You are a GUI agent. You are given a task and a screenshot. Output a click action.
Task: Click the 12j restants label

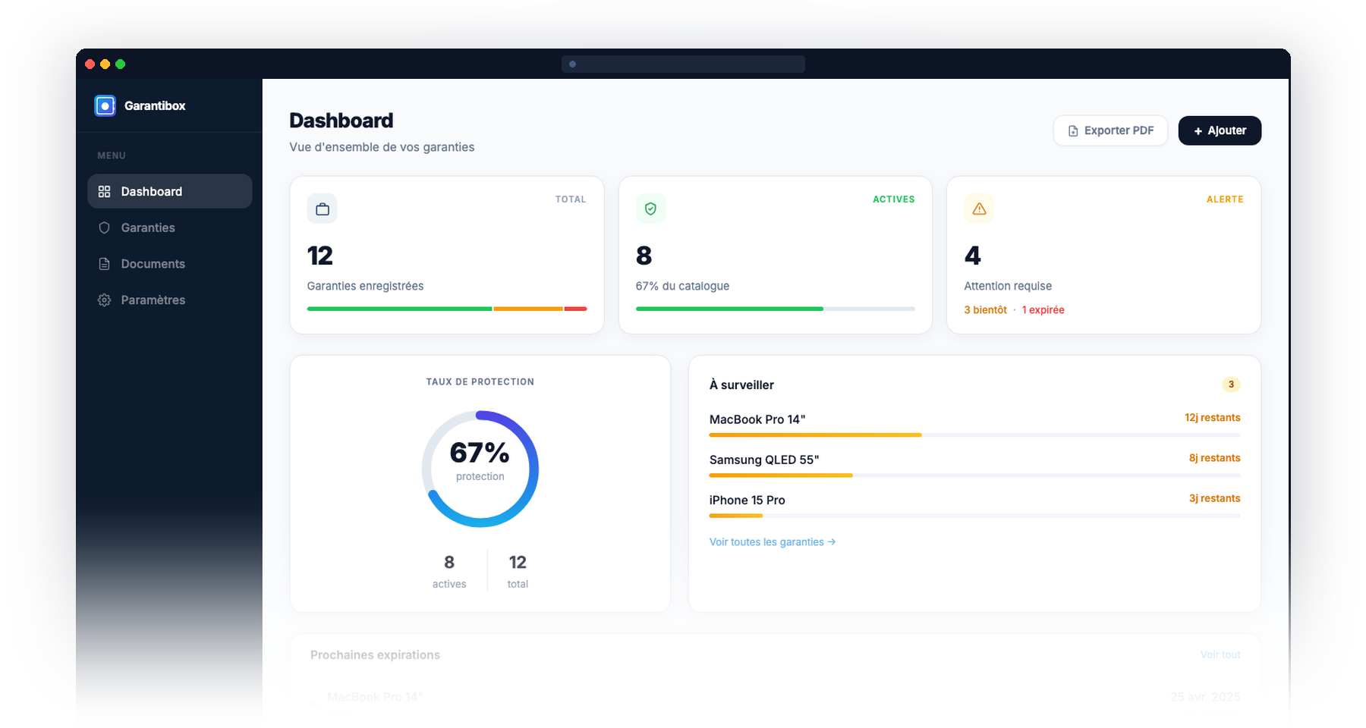click(x=1213, y=418)
